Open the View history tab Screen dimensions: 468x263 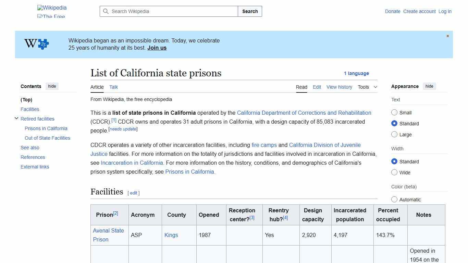pos(339,87)
